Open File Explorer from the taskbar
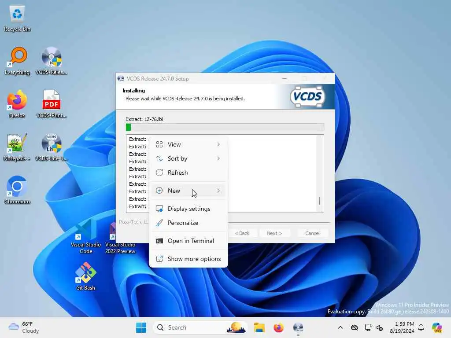The height and width of the screenshot is (338, 451). point(259,327)
